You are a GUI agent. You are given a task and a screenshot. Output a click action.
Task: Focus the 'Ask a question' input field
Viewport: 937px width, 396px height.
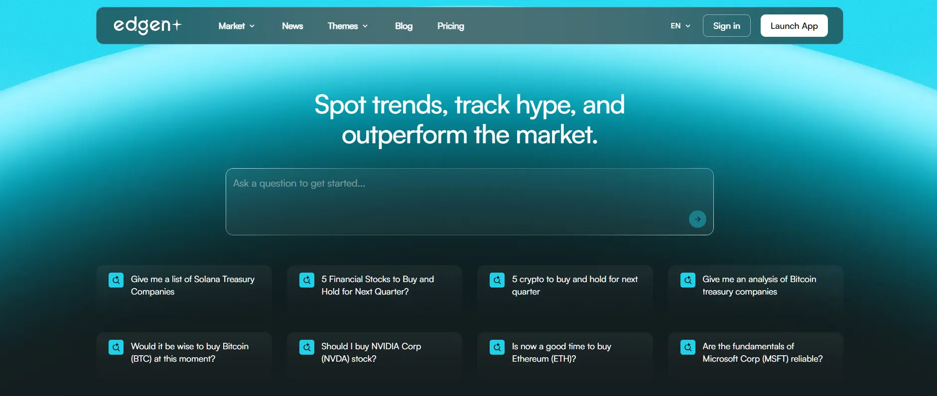point(458,199)
